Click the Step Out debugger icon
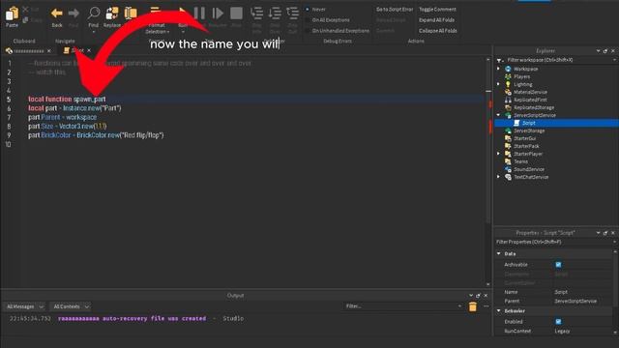619x348 pixels. (292, 14)
